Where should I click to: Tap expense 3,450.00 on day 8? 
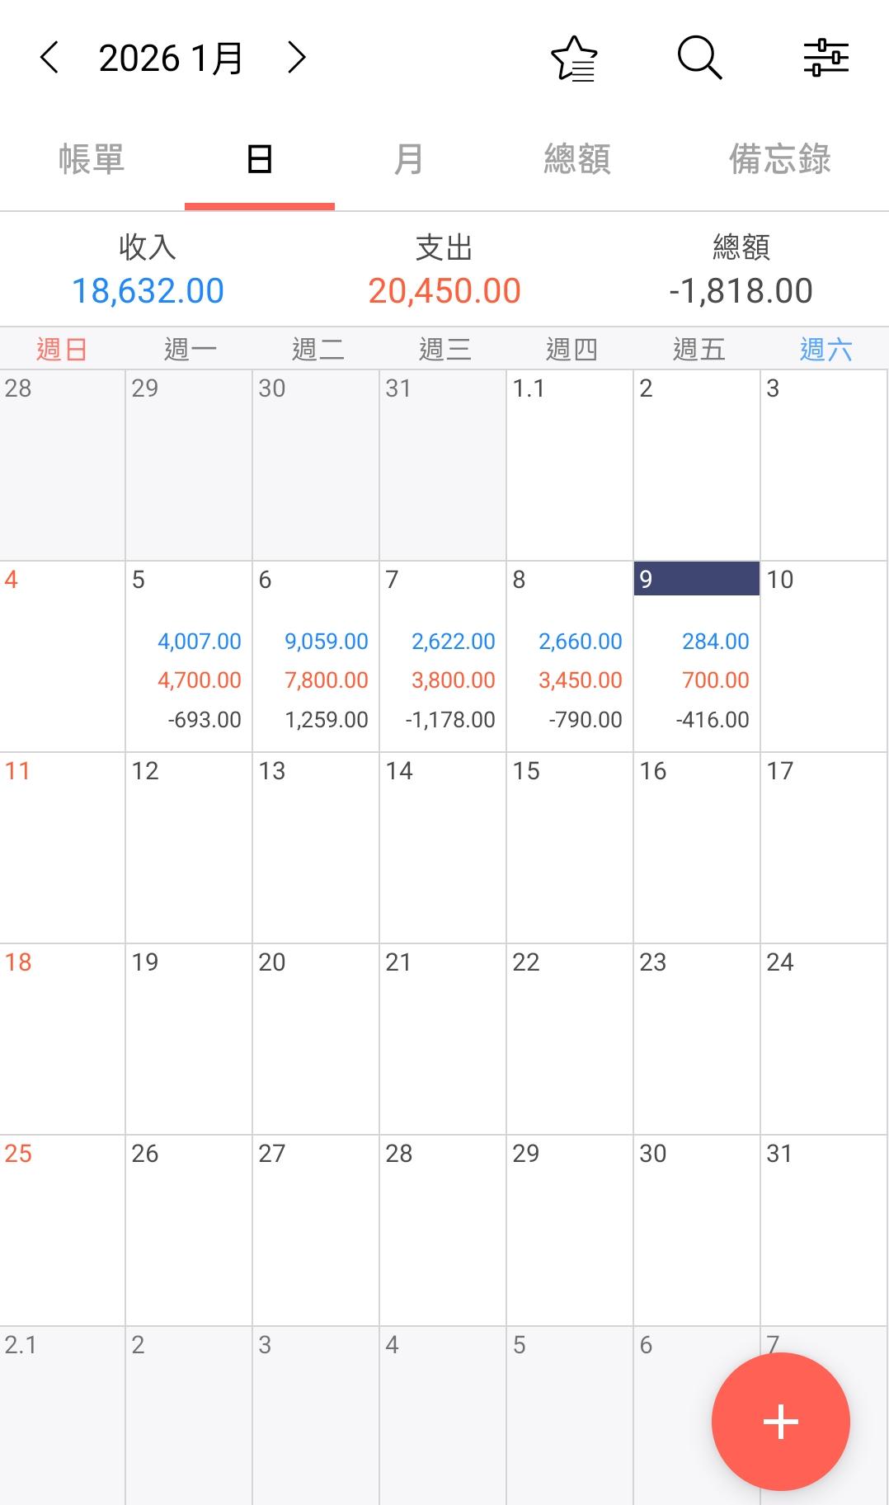(x=581, y=680)
